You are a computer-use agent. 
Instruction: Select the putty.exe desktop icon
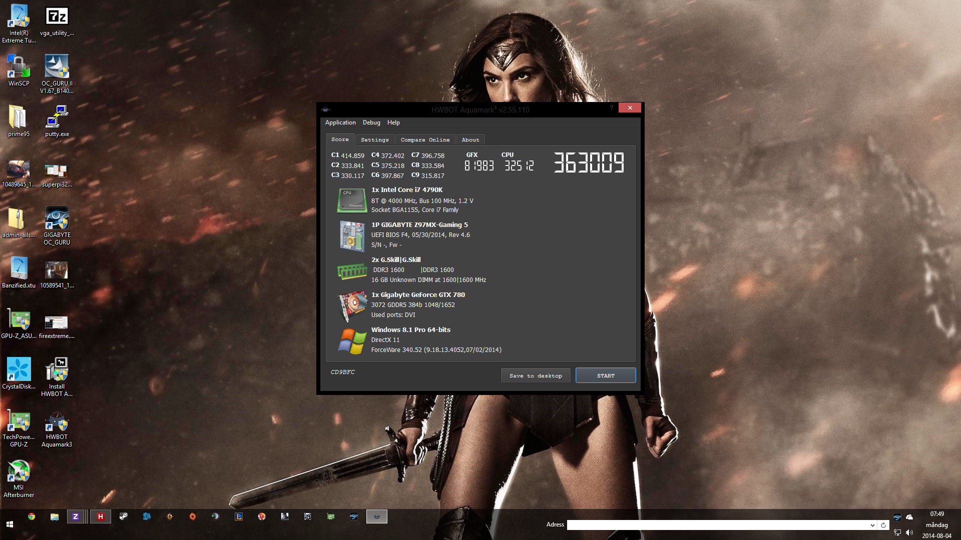[57, 121]
